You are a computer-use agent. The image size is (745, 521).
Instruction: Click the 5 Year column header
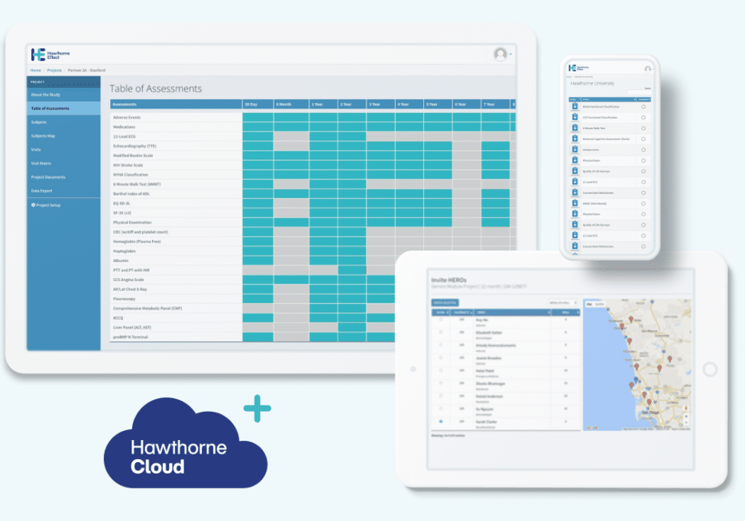(x=438, y=104)
